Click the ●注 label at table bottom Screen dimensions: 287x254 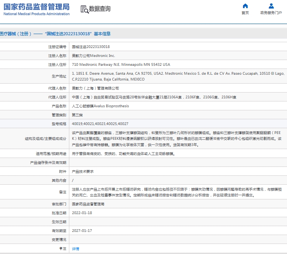(63, 249)
